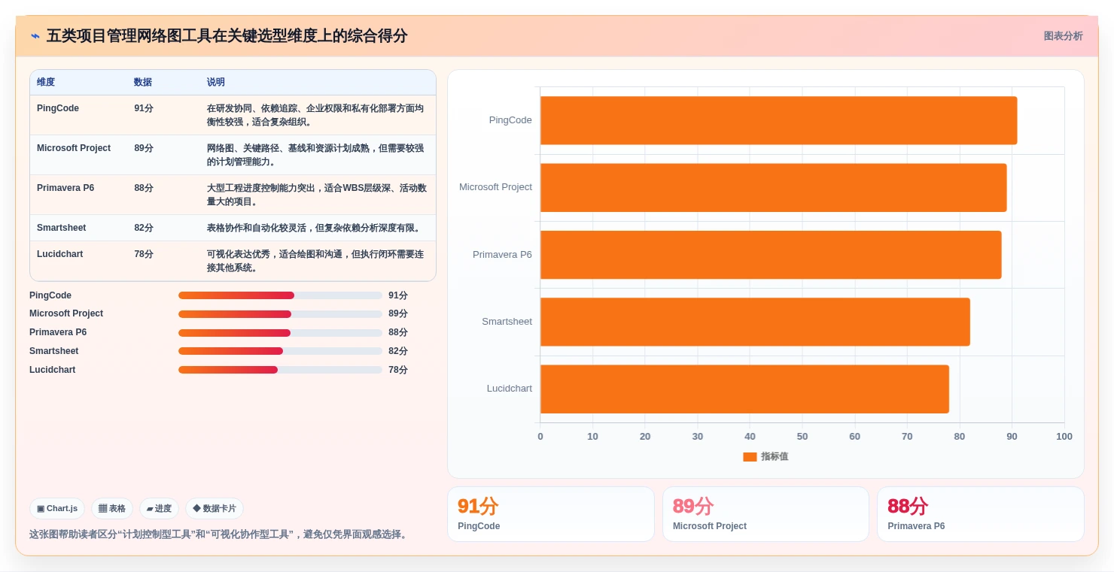This screenshot has height=572, width=1114.
Task: Open the 91分 PingCode data card
Action: tap(551, 514)
